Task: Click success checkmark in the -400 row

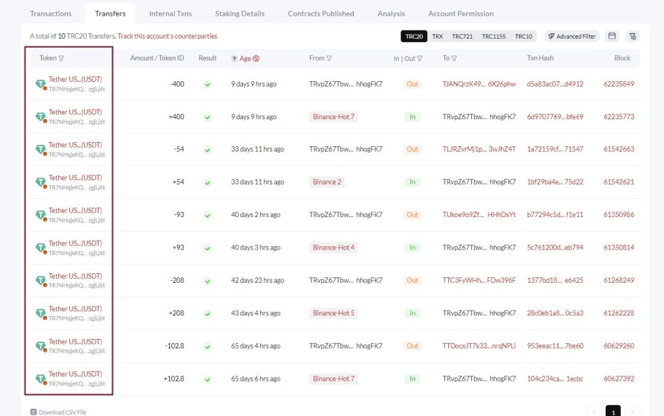Action: coord(207,84)
